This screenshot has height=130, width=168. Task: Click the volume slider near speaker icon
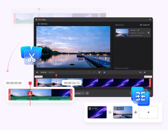pyautogui.click(x=147, y=72)
